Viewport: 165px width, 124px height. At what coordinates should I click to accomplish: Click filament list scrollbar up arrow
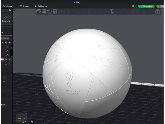[11, 46]
